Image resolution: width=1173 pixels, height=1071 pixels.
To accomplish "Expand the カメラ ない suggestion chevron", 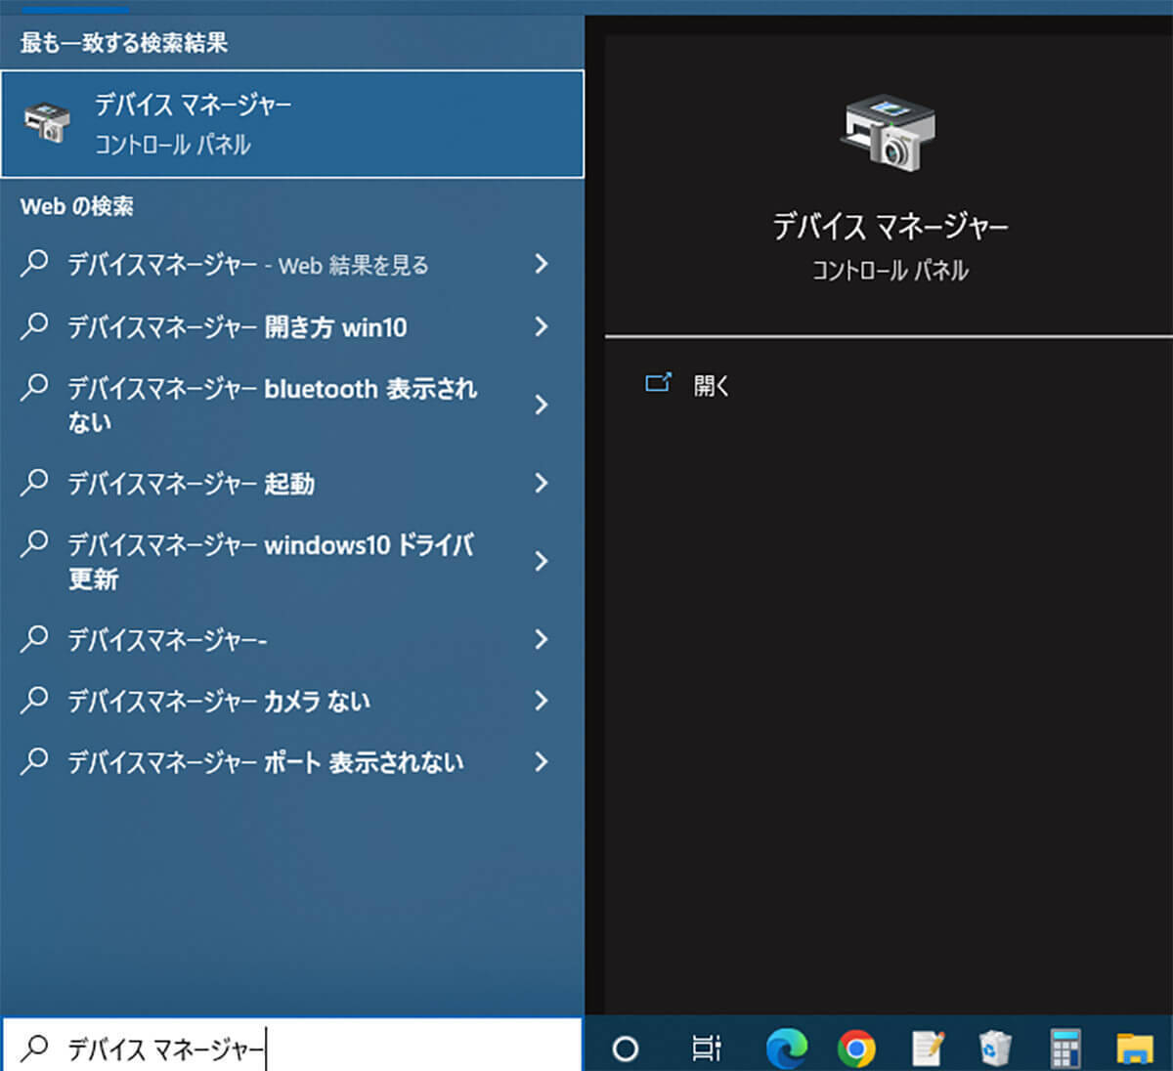I will 541,701.
